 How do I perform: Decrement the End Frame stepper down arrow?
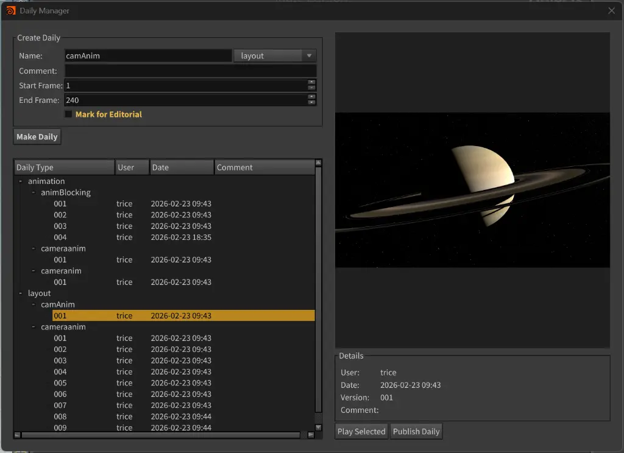[x=311, y=103]
